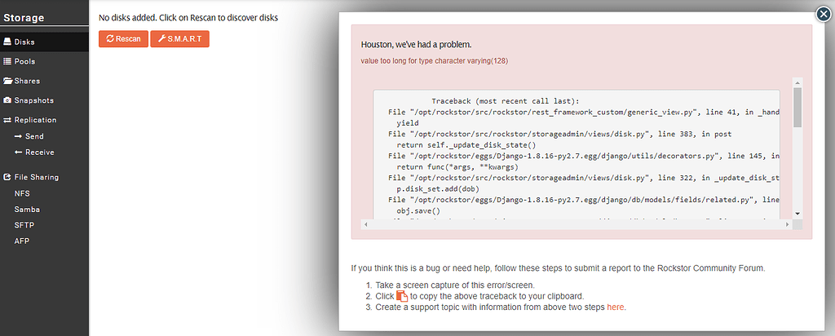The width and height of the screenshot is (835, 336).
Task: Open the S.M.A.R.T button
Action: 179,39
